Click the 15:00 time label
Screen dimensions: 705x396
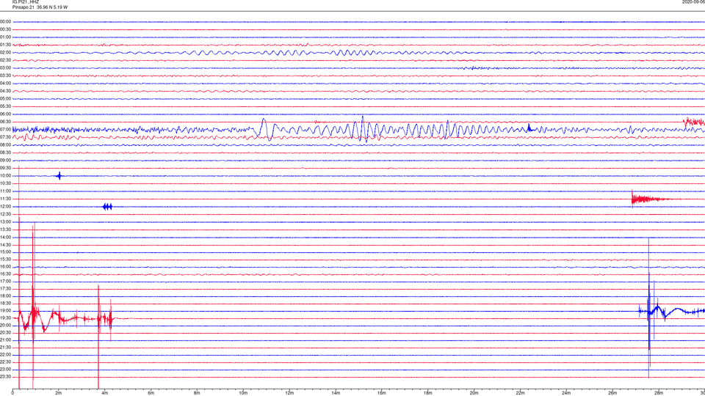click(x=5, y=252)
